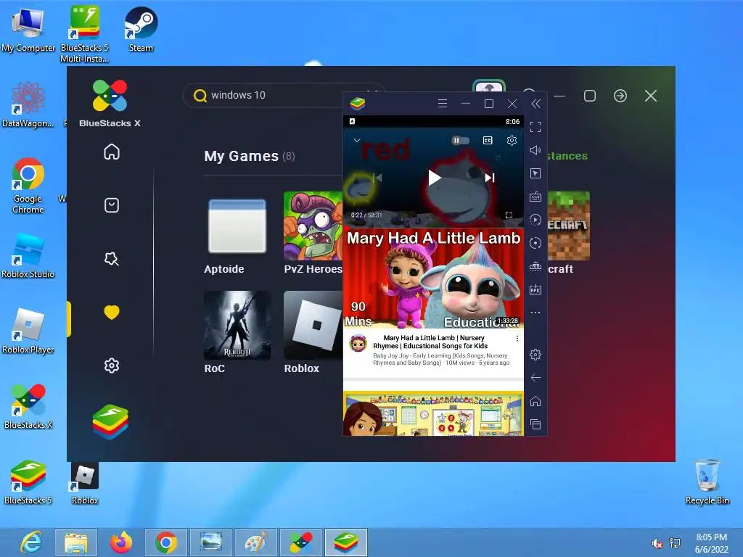Launch BlueStacks 5 icon at sidebar bottom
This screenshot has height=557, width=743.
(x=110, y=422)
